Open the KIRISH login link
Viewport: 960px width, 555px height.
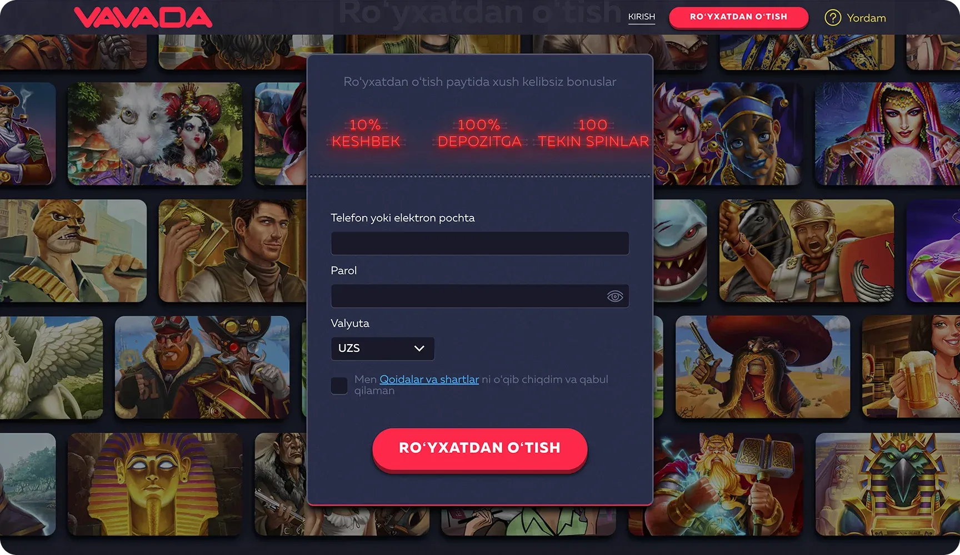(x=642, y=17)
